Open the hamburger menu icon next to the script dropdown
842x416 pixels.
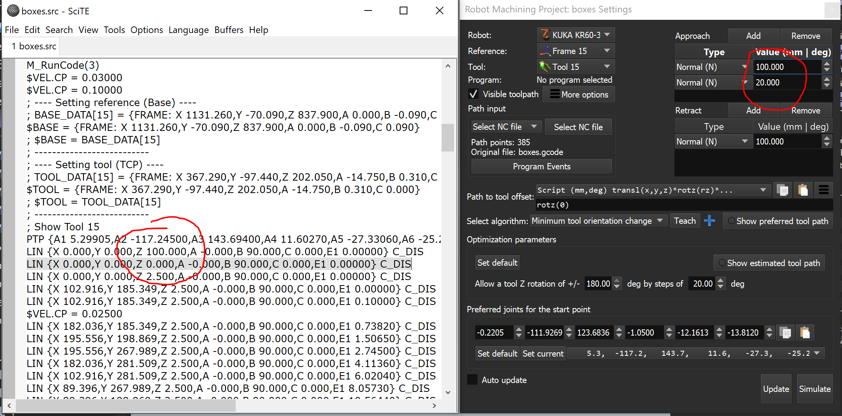point(823,190)
